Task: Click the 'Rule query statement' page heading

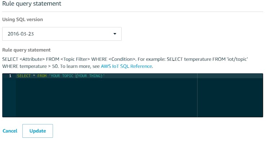Action: point(32,4)
